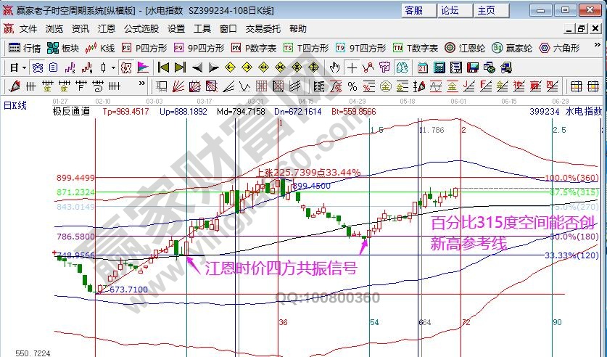Click the 行情 market quotes toolbar icon
The width and height of the screenshot is (607, 357).
(24, 48)
